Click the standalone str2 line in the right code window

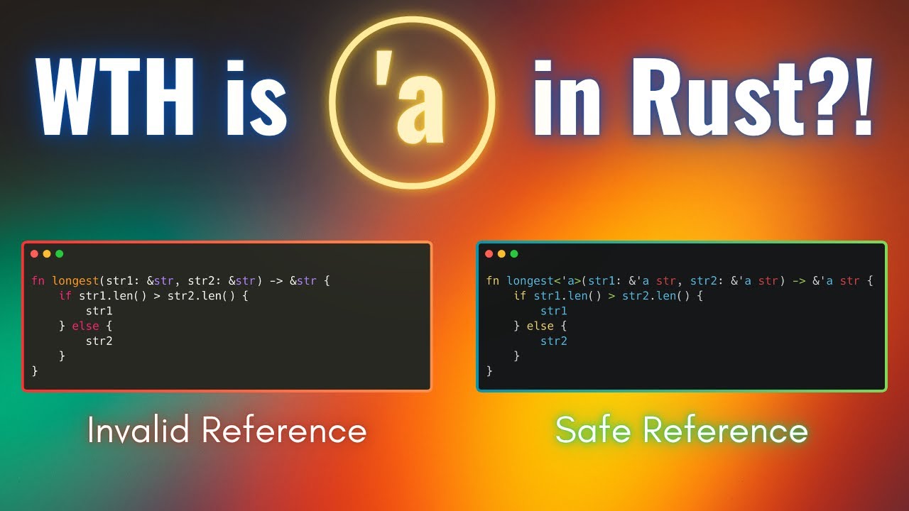pos(554,341)
